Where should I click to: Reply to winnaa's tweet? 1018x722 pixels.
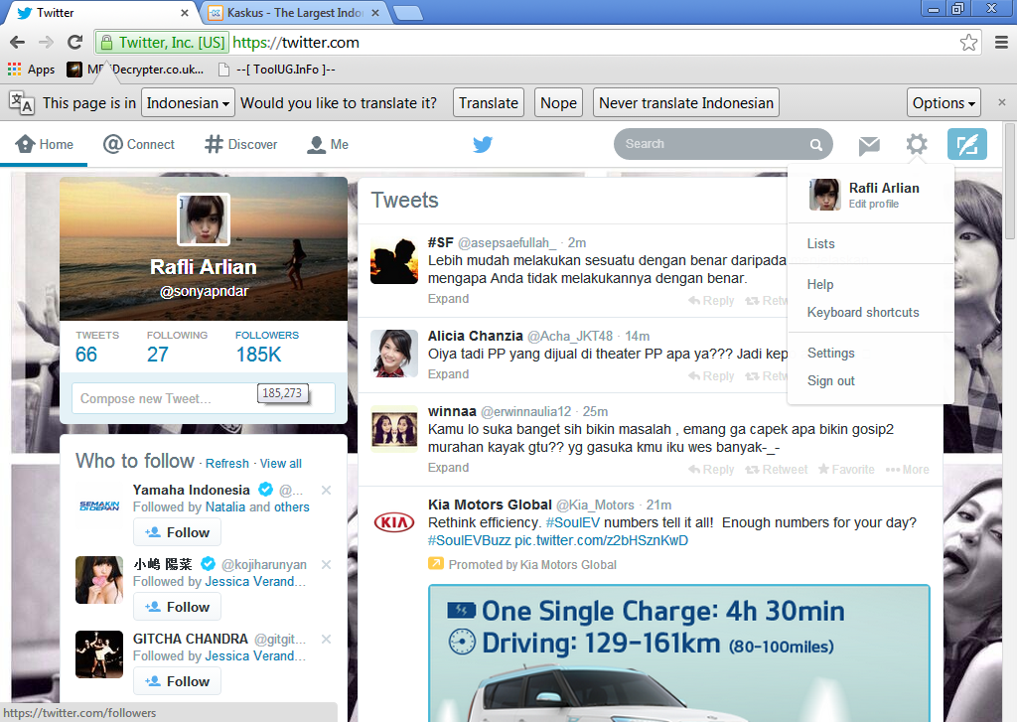tap(711, 470)
